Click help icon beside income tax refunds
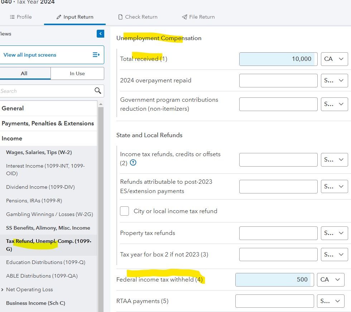Image resolution: width=351 pixels, height=312 pixels. [x=133, y=163]
